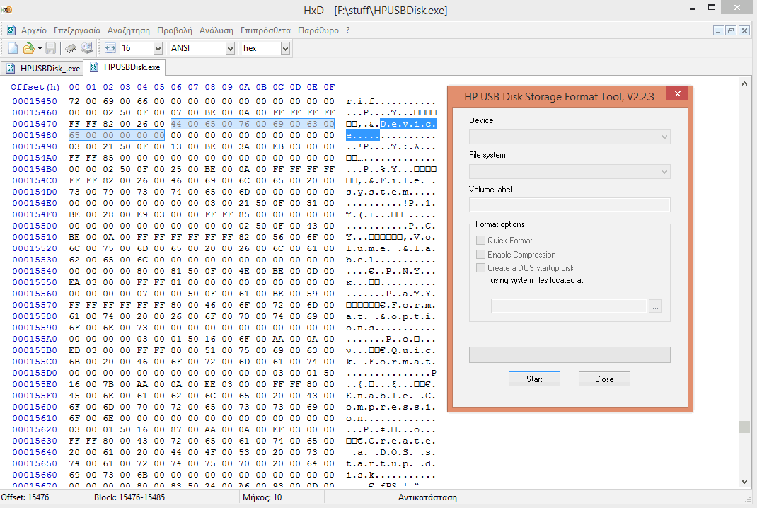
Task: Click hex byte 44 in row 00015470
Action: [176, 124]
